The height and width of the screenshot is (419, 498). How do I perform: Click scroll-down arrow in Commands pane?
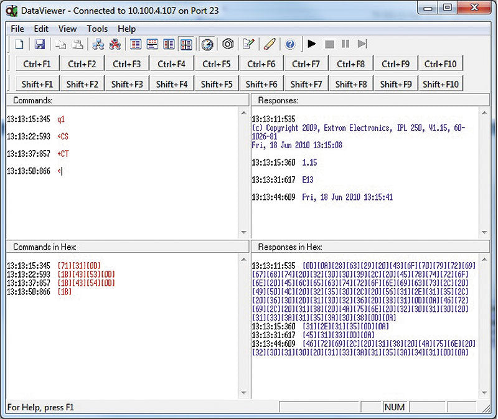tap(243, 232)
